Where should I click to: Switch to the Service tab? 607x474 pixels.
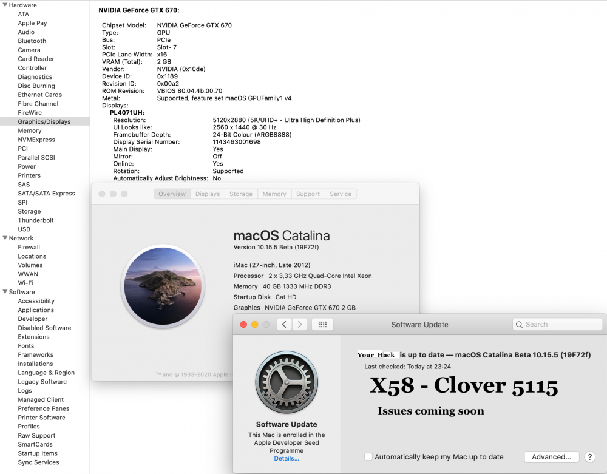coord(341,194)
